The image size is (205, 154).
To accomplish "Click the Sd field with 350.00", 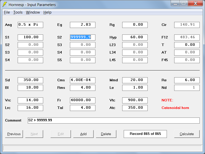I will 30,80.
